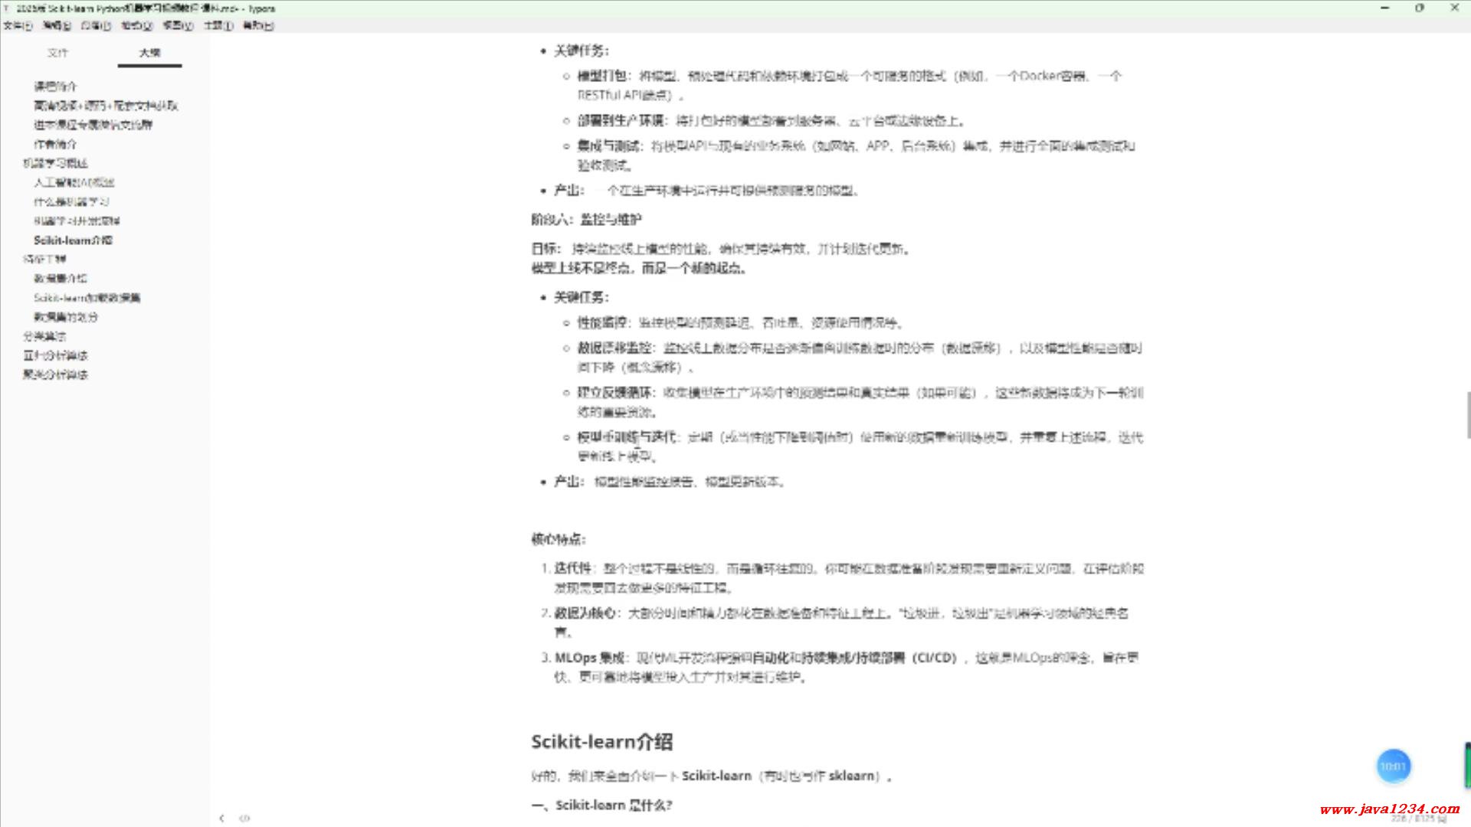Open word count in status bar

(x=1418, y=819)
